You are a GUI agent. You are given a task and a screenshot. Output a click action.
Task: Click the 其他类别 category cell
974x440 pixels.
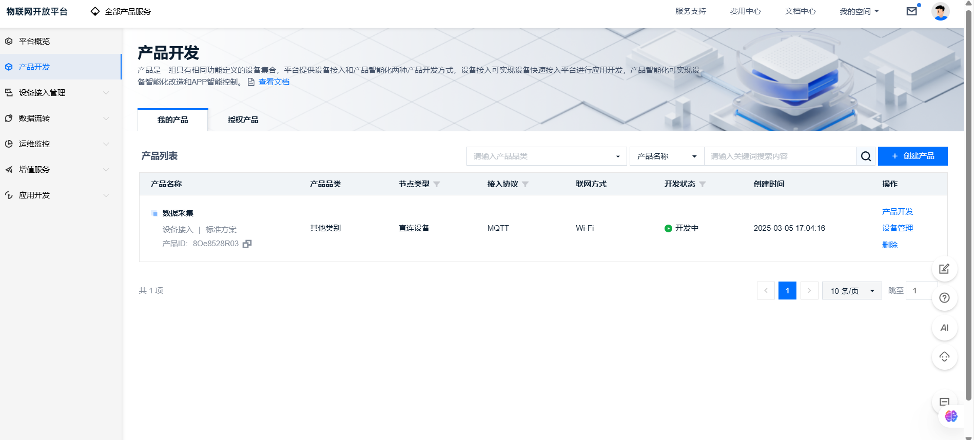point(325,228)
